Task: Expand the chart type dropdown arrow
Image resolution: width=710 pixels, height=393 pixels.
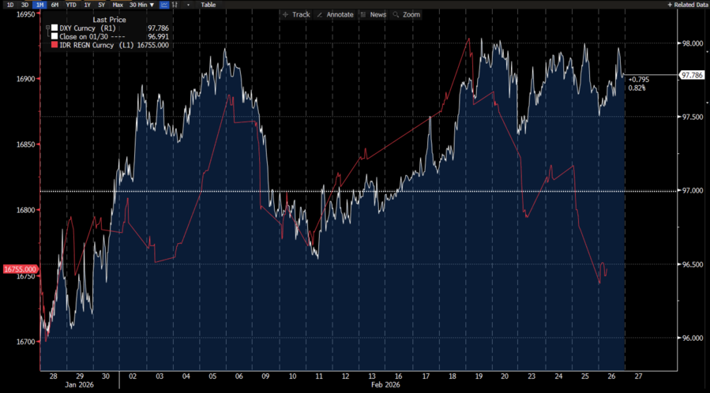Action: (188, 5)
